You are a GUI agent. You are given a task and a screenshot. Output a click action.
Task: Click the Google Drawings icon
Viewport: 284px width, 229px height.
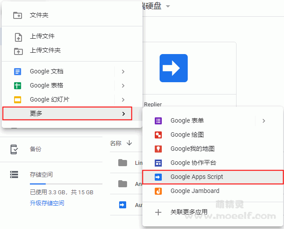(x=158, y=135)
